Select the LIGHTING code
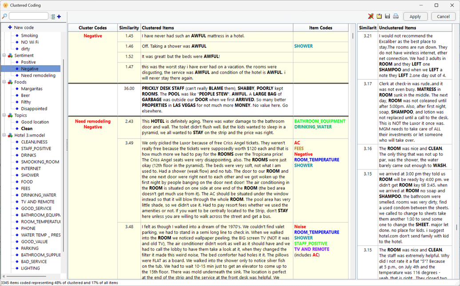 (x=30, y=268)
